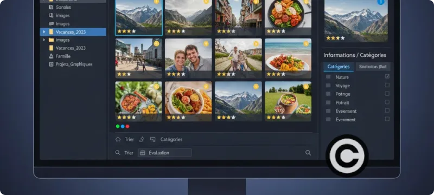The height and width of the screenshot is (195, 434).
Task: Select the narrow street thumbnail
Action: pyautogui.click(x=238, y=17)
